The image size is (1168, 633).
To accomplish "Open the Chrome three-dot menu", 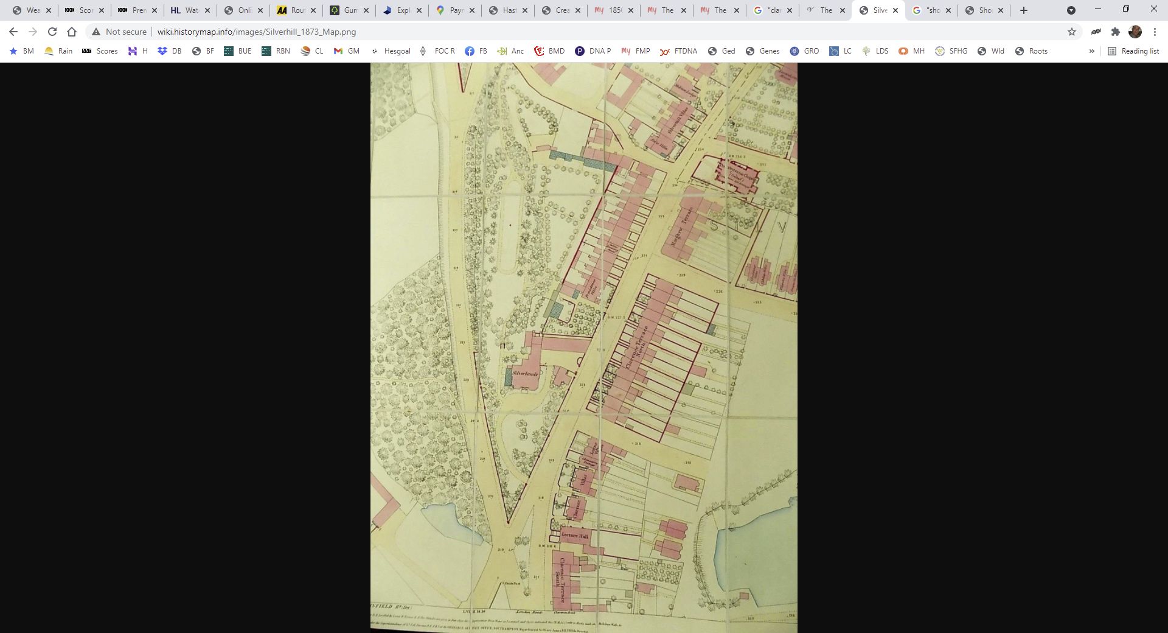I will point(1155,32).
